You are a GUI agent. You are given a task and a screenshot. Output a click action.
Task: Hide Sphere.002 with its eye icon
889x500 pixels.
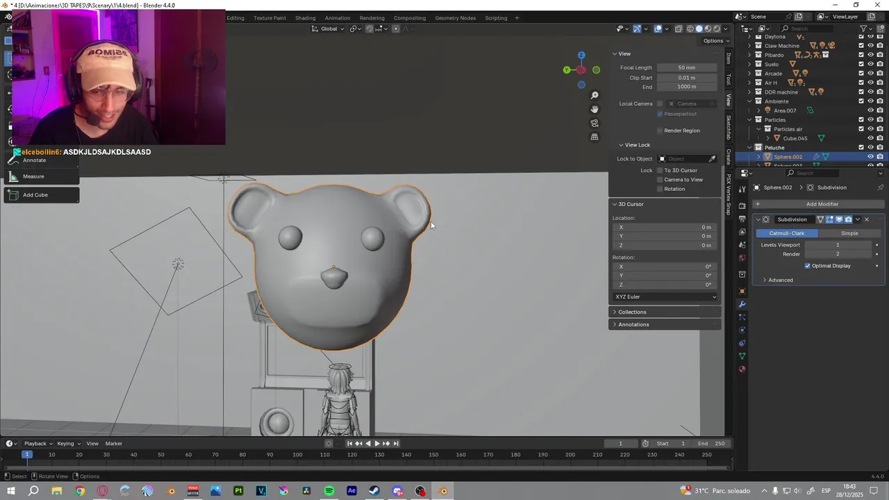870,157
